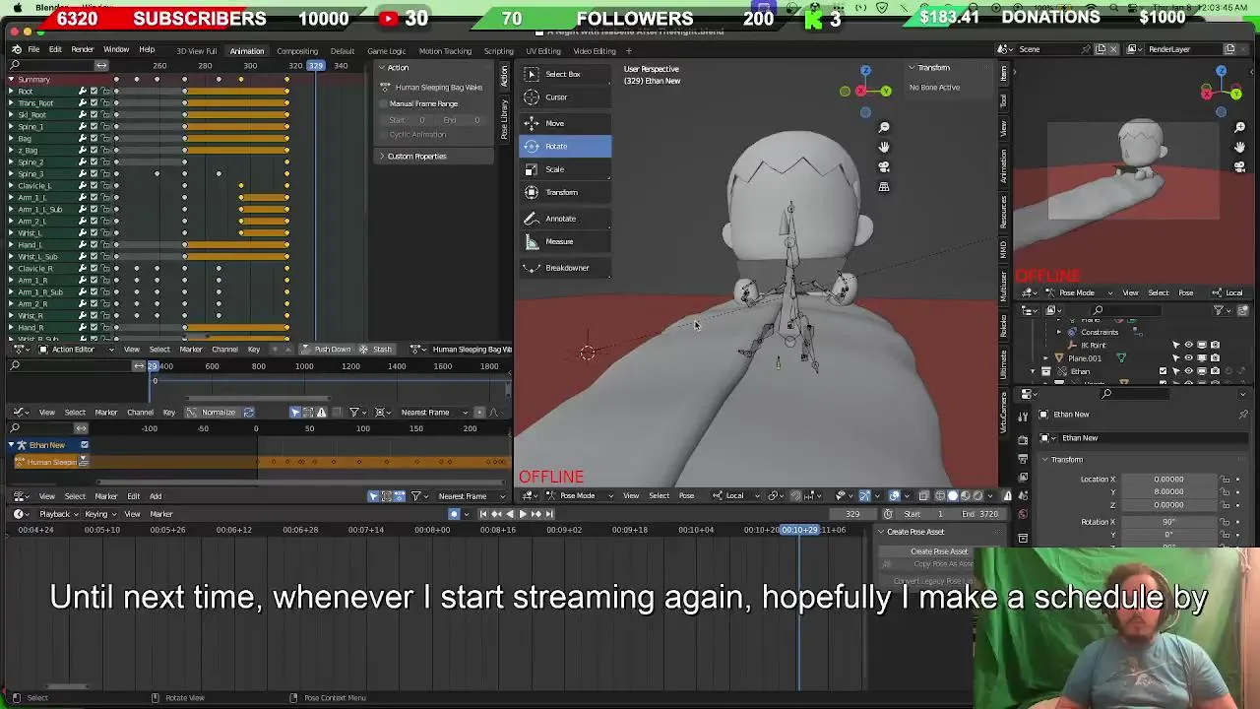Click the current frame field showing 329
1260x709 pixels.
click(854, 514)
